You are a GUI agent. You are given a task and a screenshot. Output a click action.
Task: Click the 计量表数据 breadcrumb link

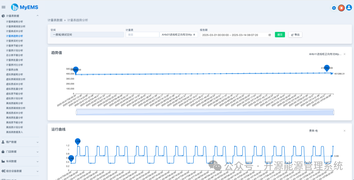[x=55, y=20]
